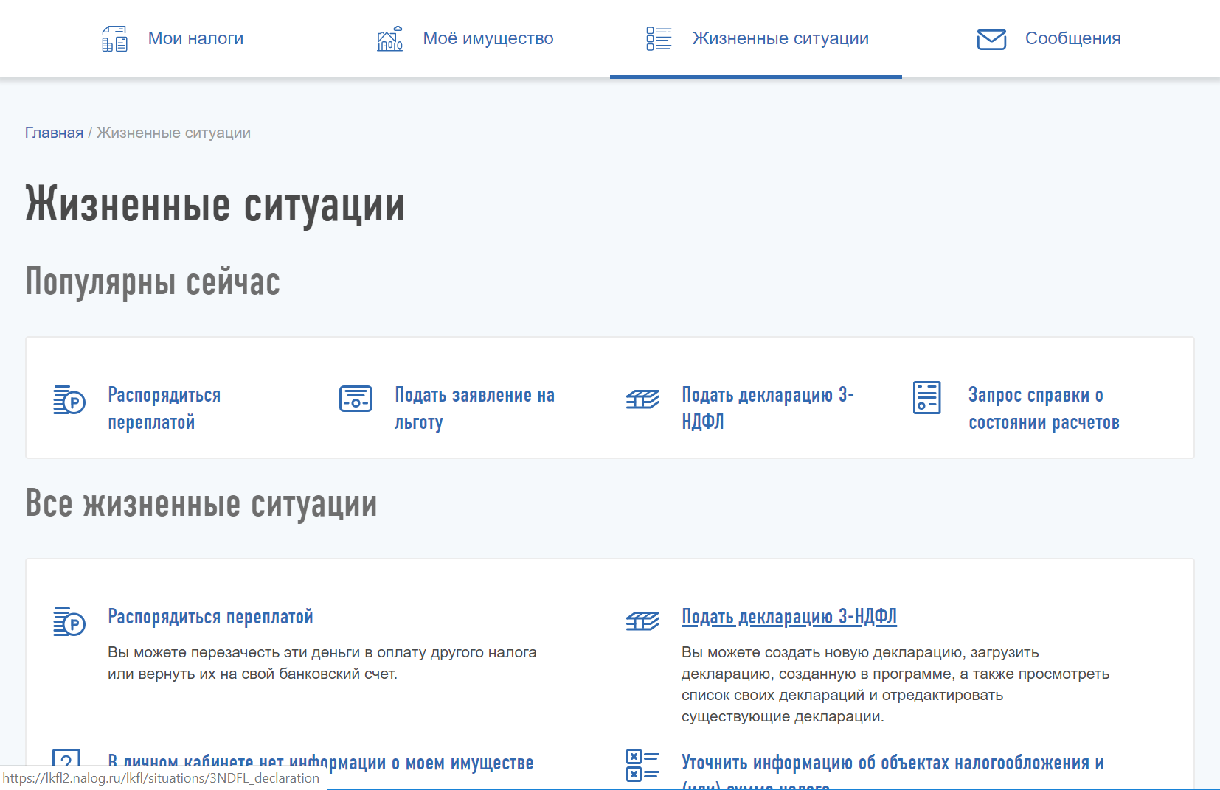Open underlined Подать декларацию 3-НДФЛ link
This screenshot has height=790, width=1220.
pyautogui.click(x=789, y=617)
